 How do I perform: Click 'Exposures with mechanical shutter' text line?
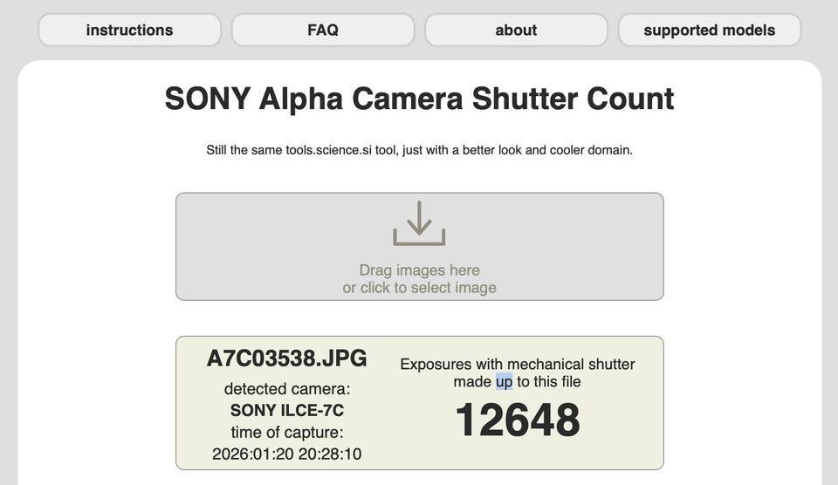[x=518, y=364]
